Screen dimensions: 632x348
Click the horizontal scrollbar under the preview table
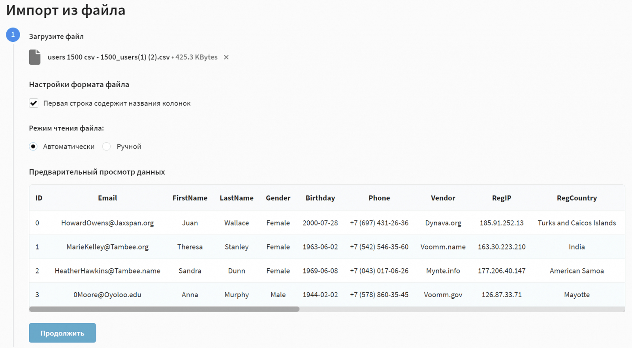[x=164, y=309]
